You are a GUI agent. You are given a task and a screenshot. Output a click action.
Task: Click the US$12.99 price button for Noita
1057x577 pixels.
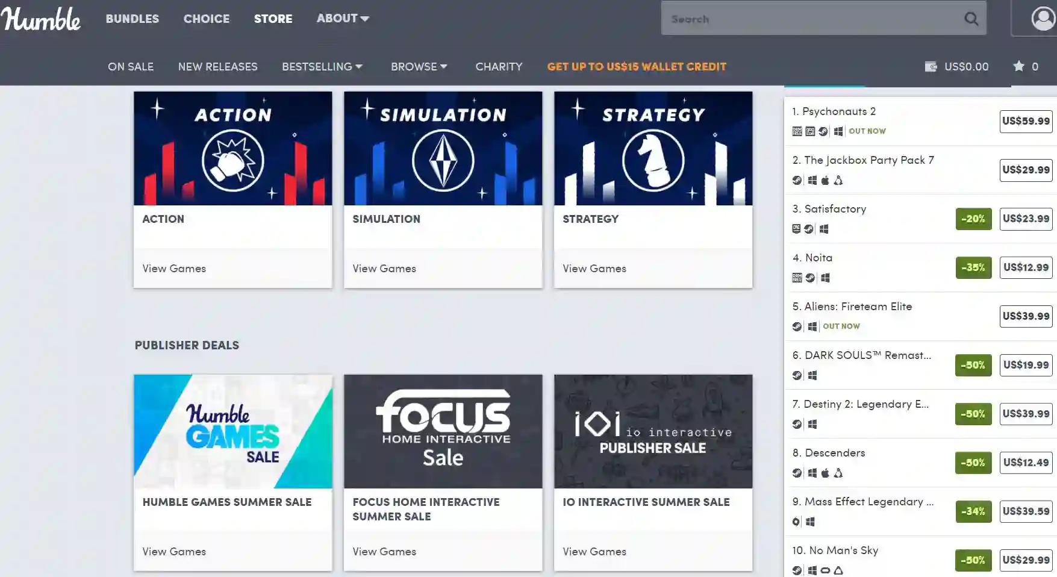(1026, 267)
